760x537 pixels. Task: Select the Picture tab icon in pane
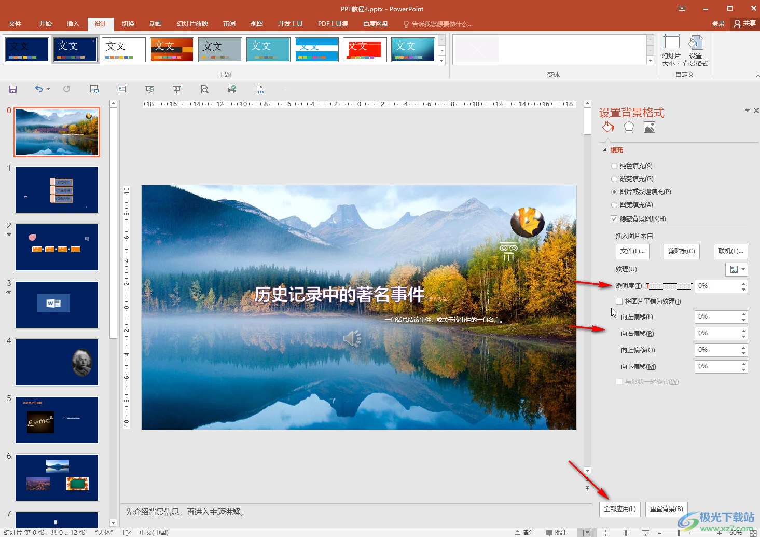(x=650, y=127)
